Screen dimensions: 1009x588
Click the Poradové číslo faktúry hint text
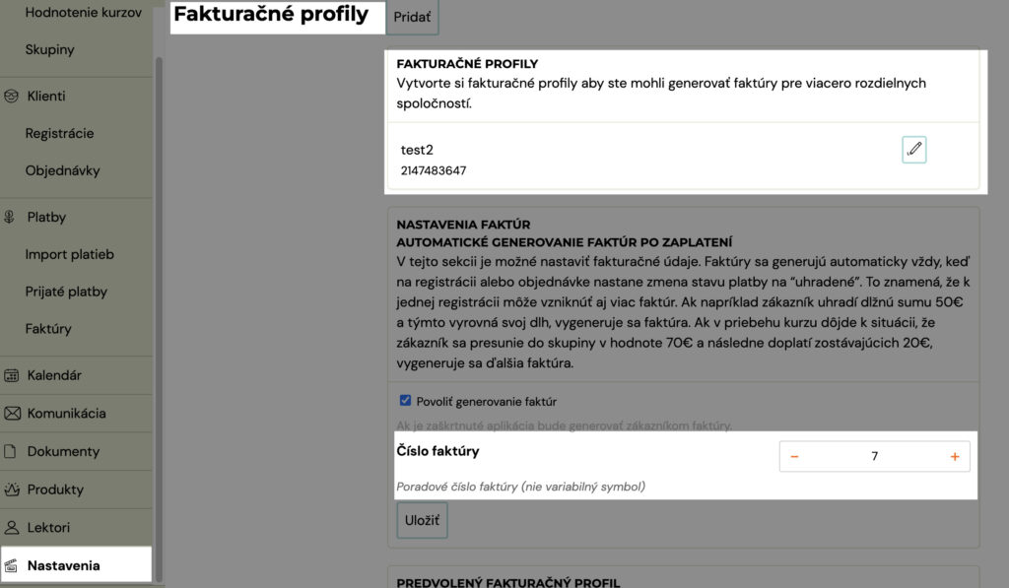click(520, 487)
